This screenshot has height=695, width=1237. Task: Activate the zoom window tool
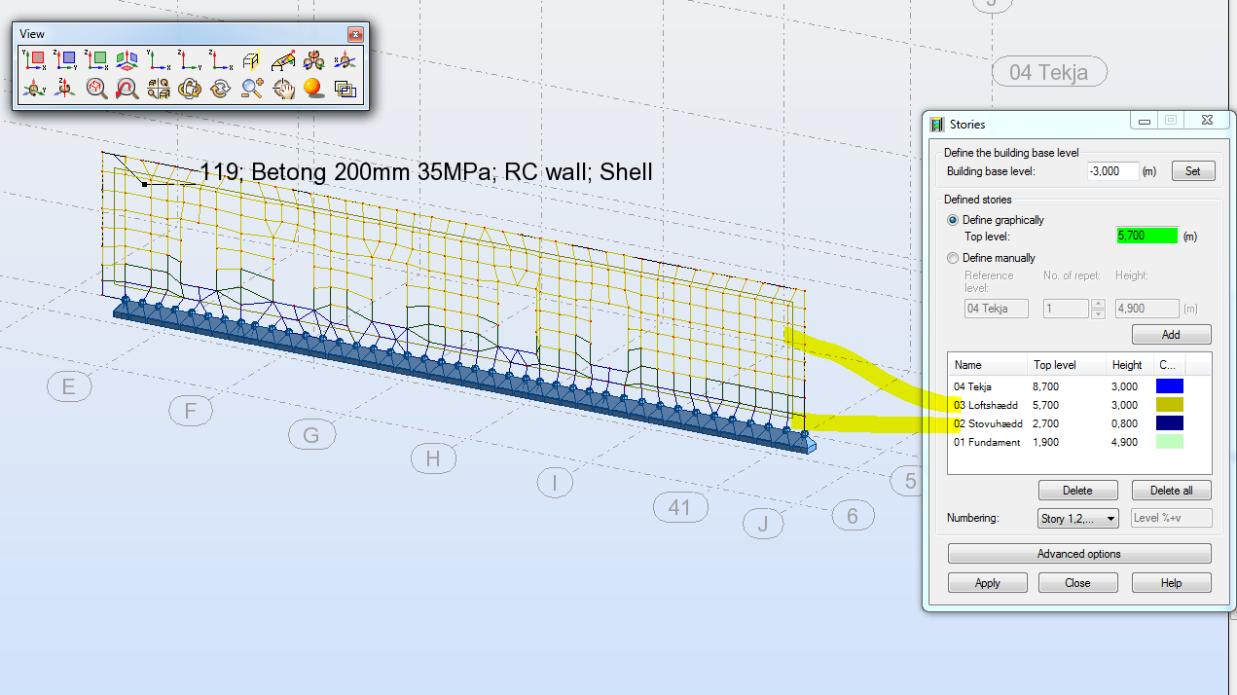pyautogui.click(x=97, y=88)
